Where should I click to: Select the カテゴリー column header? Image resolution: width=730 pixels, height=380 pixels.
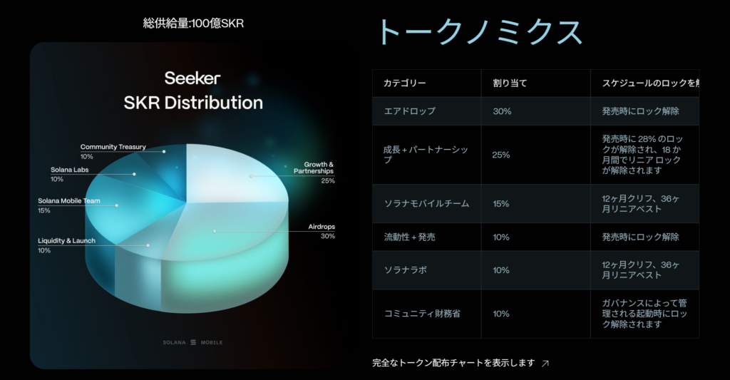[x=405, y=83]
